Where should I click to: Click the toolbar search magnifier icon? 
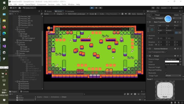tap(158, 8)
